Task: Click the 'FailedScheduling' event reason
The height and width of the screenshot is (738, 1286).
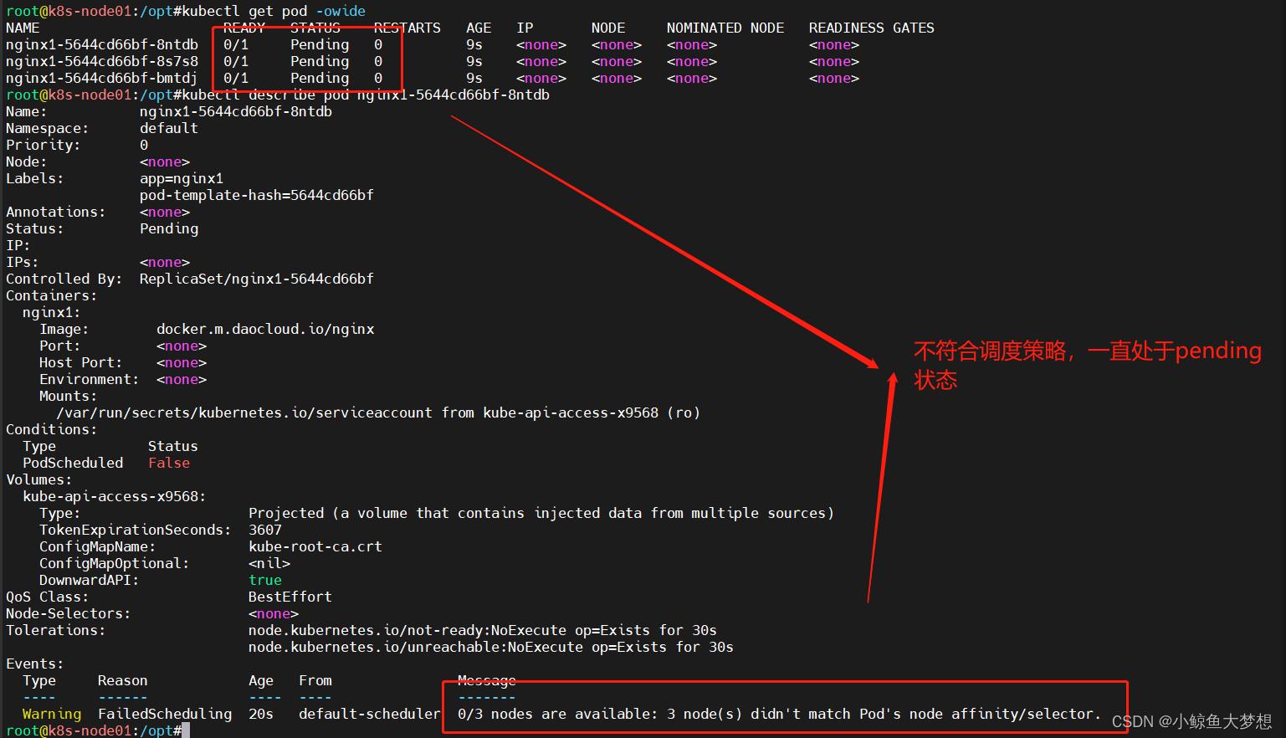Action: click(165, 714)
